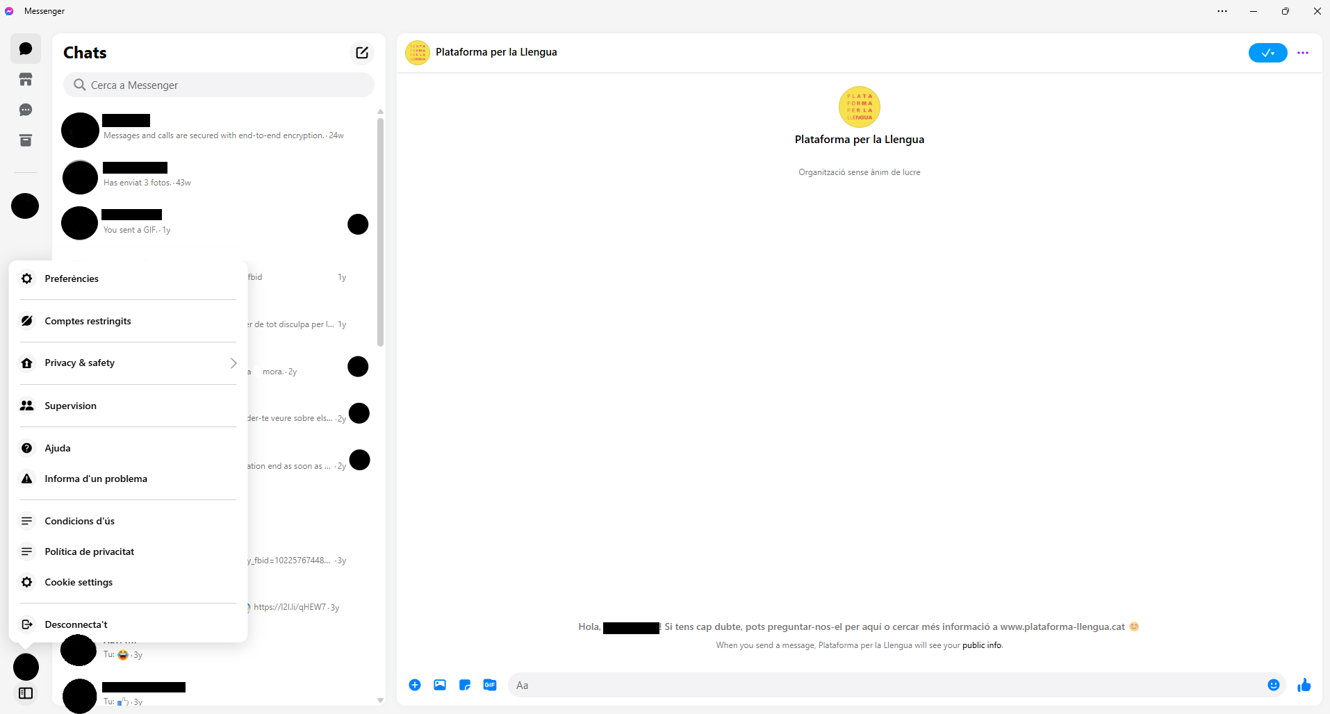The height and width of the screenshot is (714, 1330).
Task: Open Condicions d'ús
Action: 128,521
